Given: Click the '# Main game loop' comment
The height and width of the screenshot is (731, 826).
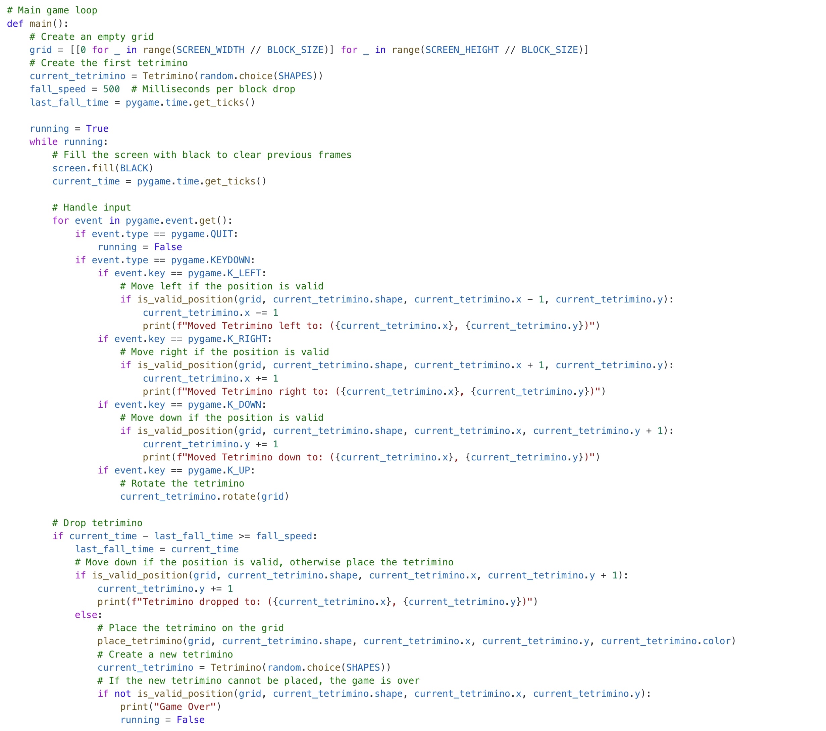Looking at the screenshot, I should (52, 10).
